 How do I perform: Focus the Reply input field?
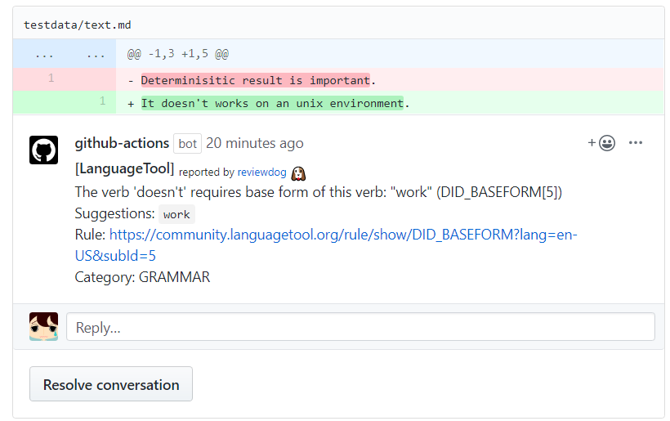360,327
